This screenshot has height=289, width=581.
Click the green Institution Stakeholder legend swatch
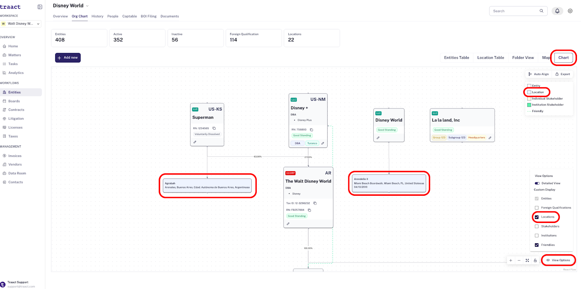pyautogui.click(x=529, y=105)
